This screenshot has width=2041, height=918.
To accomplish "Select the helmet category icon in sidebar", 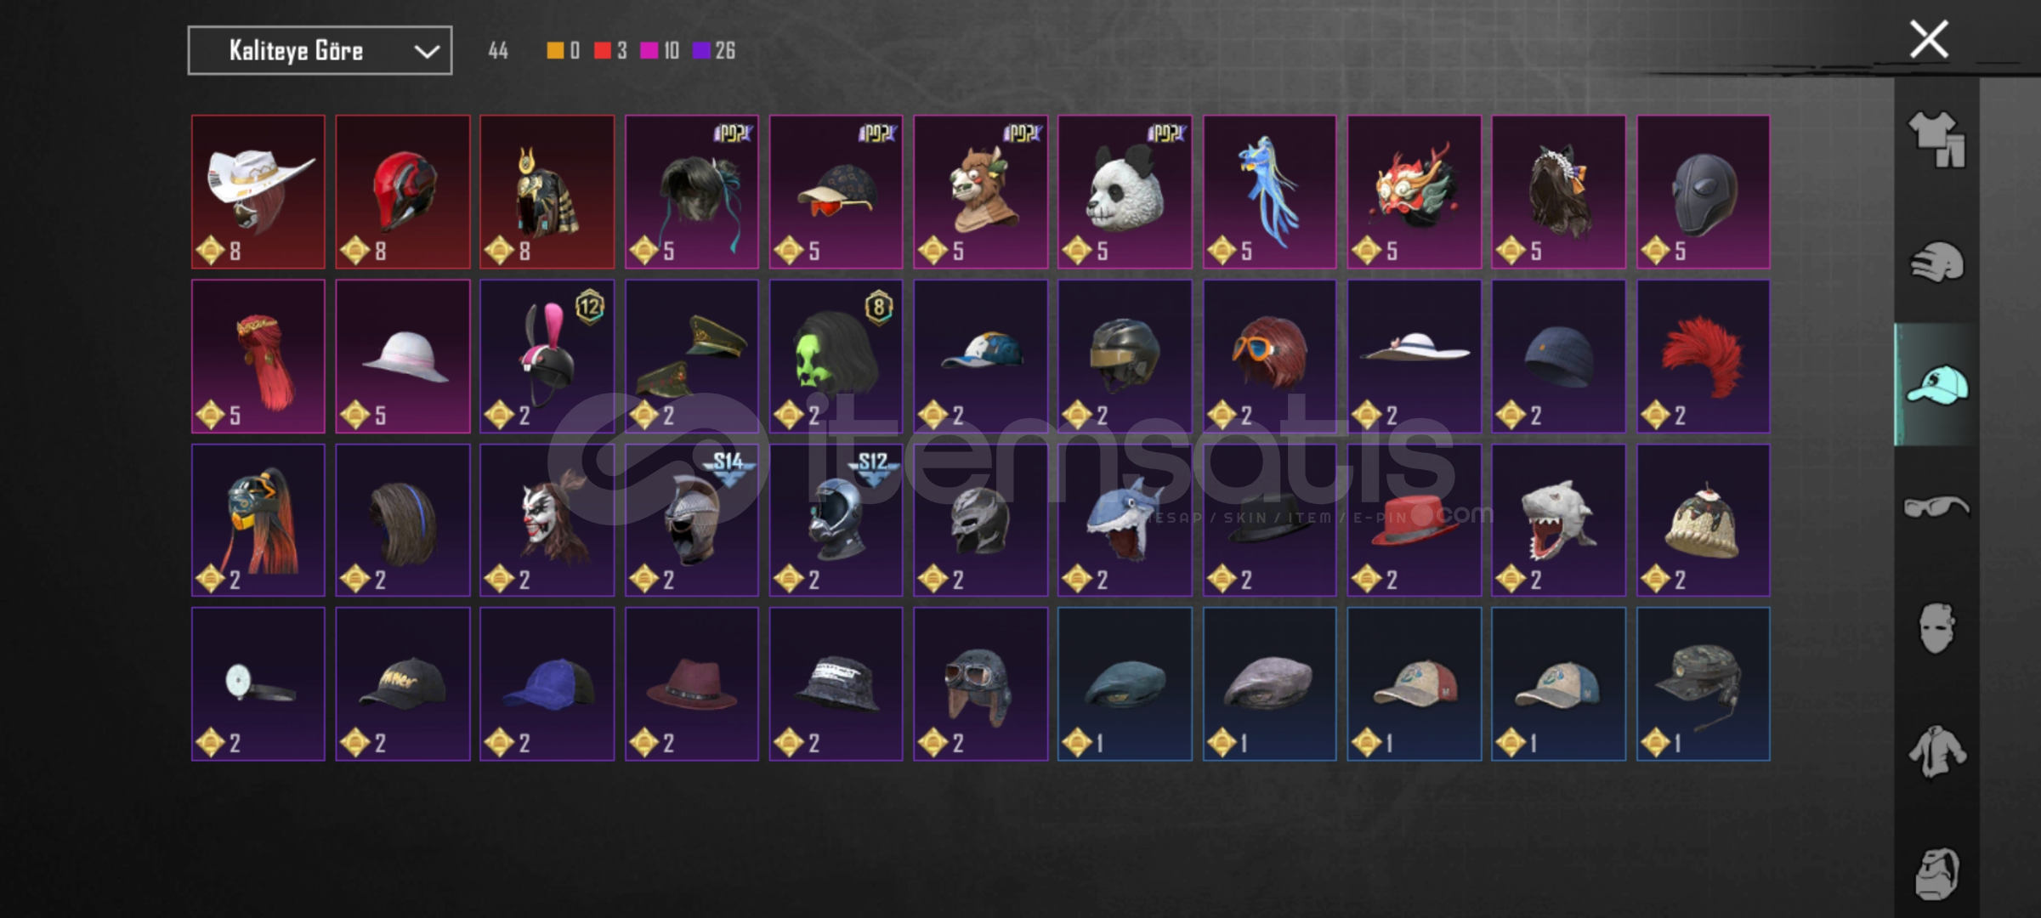I will (x=1936, y=263).
